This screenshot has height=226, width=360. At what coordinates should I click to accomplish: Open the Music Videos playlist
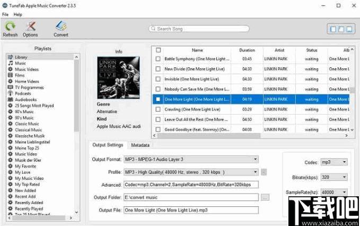click(27, 69)
